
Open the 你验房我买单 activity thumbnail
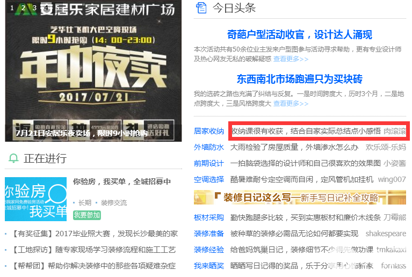pos(36,199)
